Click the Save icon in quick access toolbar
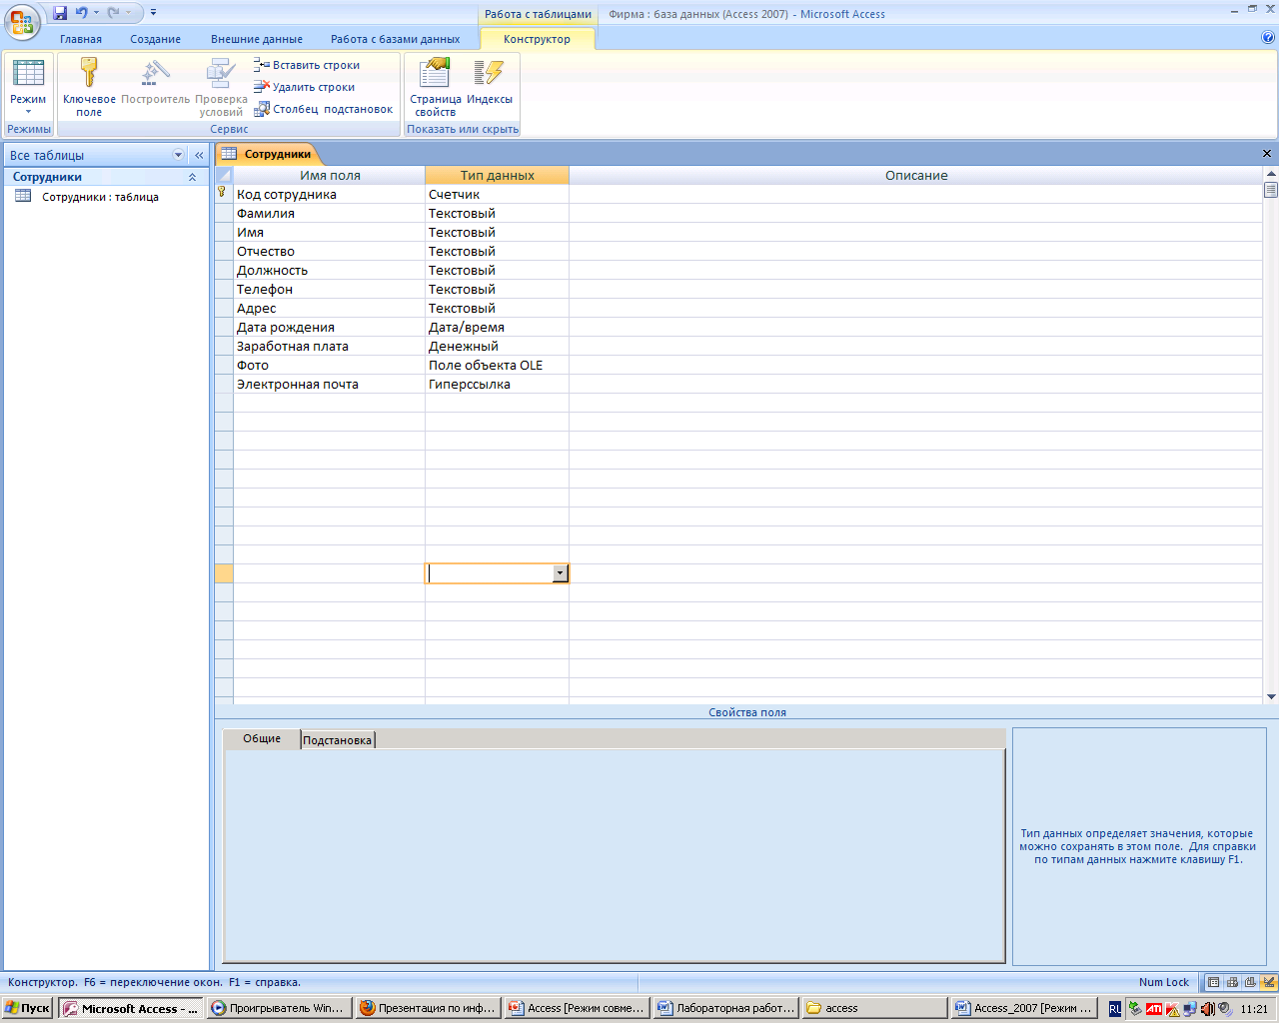The image size is (1279, 1023). click(60, 13)
